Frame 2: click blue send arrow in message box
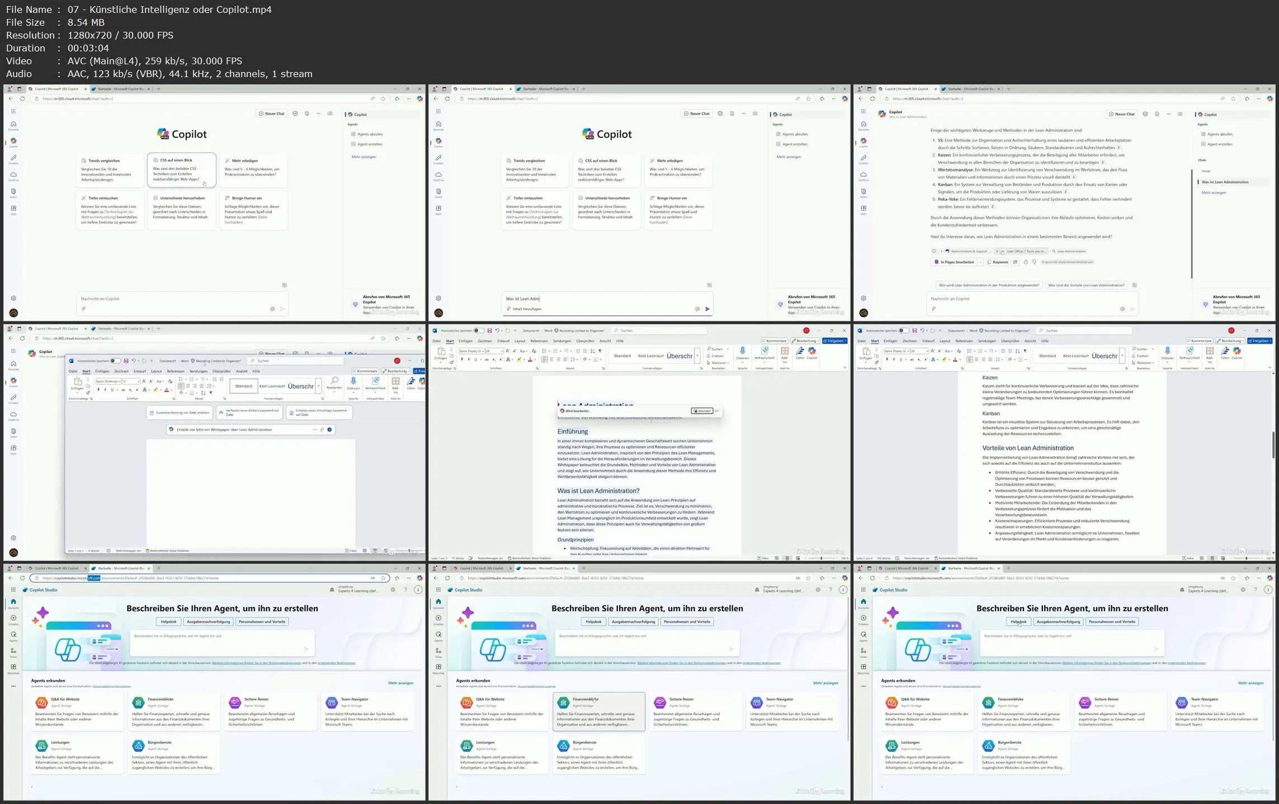This screenshot has width=1279, height=804. tap(707, 309)
